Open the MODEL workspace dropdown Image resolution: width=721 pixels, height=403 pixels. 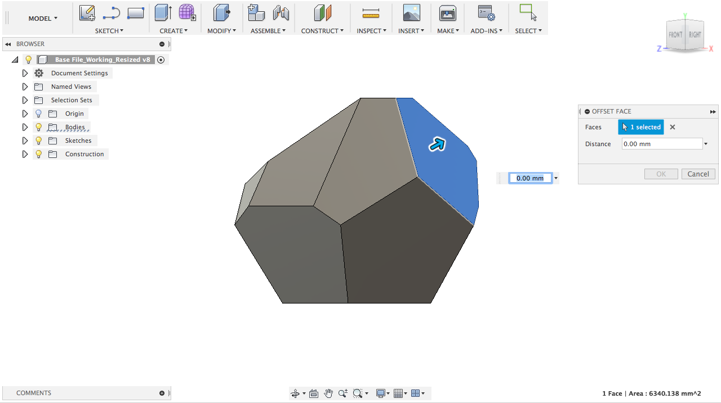[x=43, y=19]
